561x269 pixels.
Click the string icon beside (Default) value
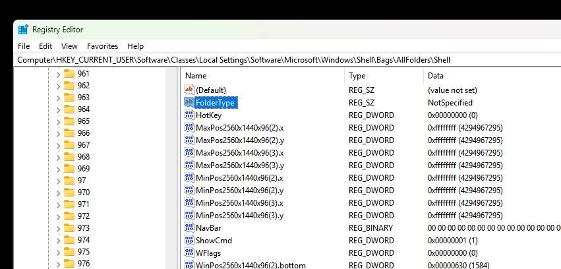189,90
